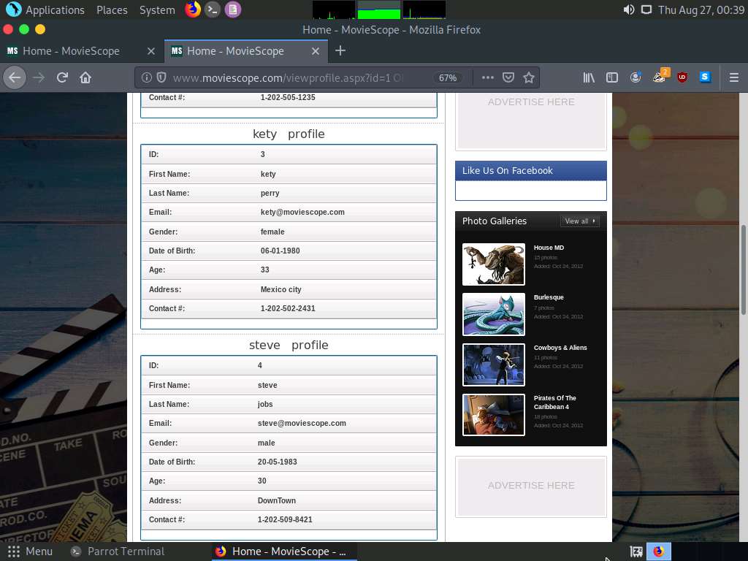Open the page actions ellipsis menu
This screenshot has width=748, height=561.
pos(488,77)
